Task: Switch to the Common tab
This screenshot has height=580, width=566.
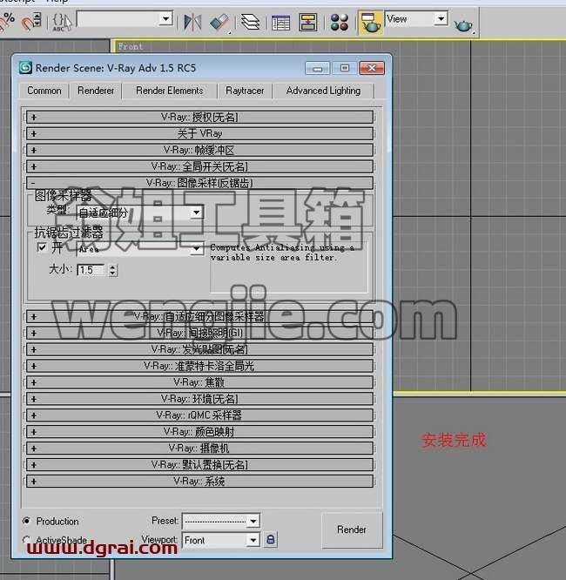Action: click(x=44, y=91)
